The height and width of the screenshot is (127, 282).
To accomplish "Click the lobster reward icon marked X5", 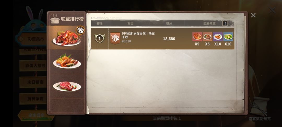I will 197,37.
